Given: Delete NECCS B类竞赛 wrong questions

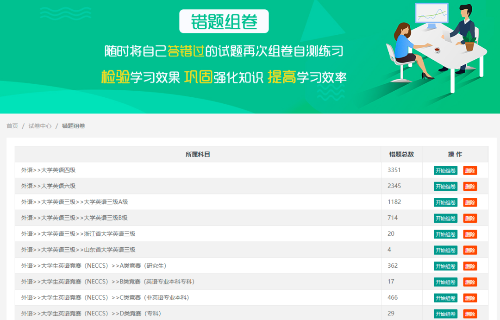Looking at the screenshot, I should tap(470, 282).
